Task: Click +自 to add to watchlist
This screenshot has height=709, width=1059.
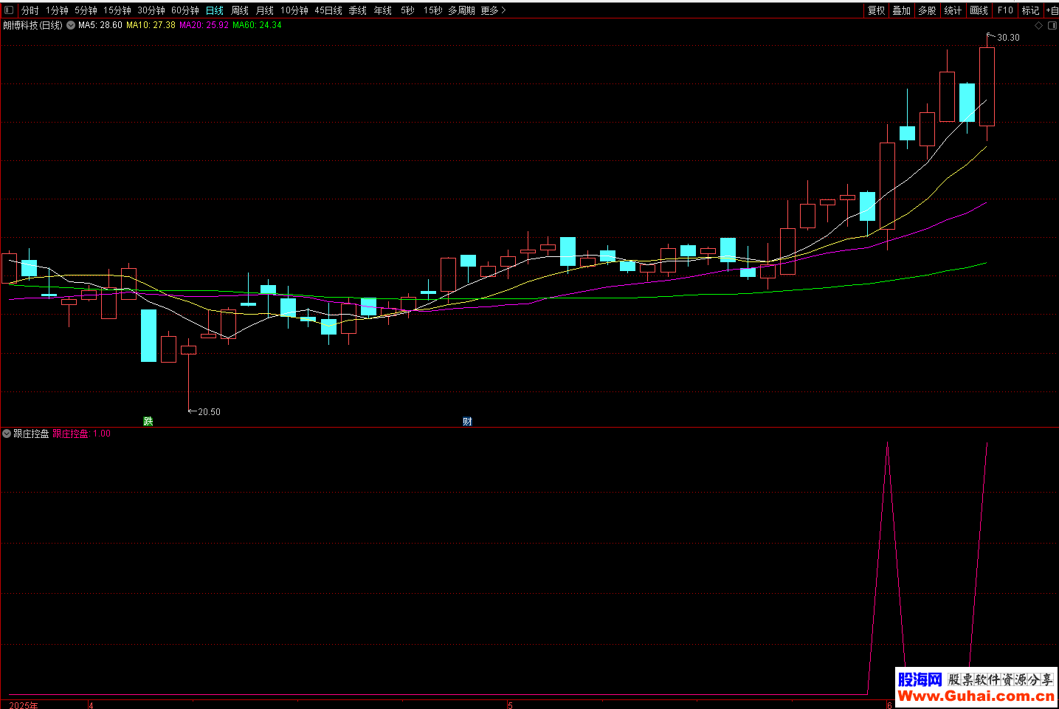Action: coord(1052,10)
